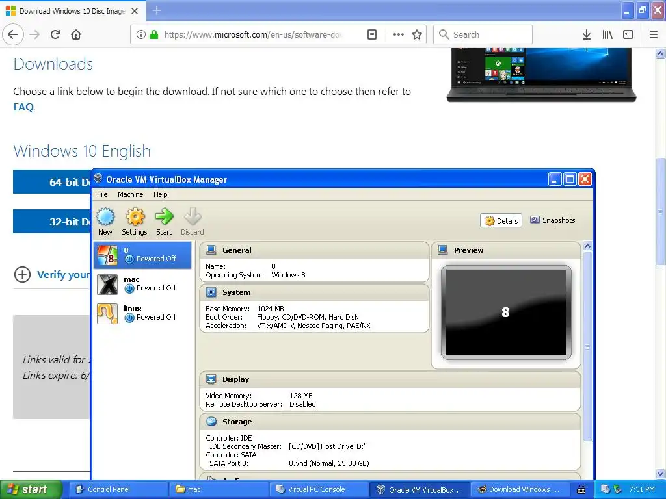
Task: Click scroll-up arrow of VirtualBox details pane
Action: tap(588, 246)
